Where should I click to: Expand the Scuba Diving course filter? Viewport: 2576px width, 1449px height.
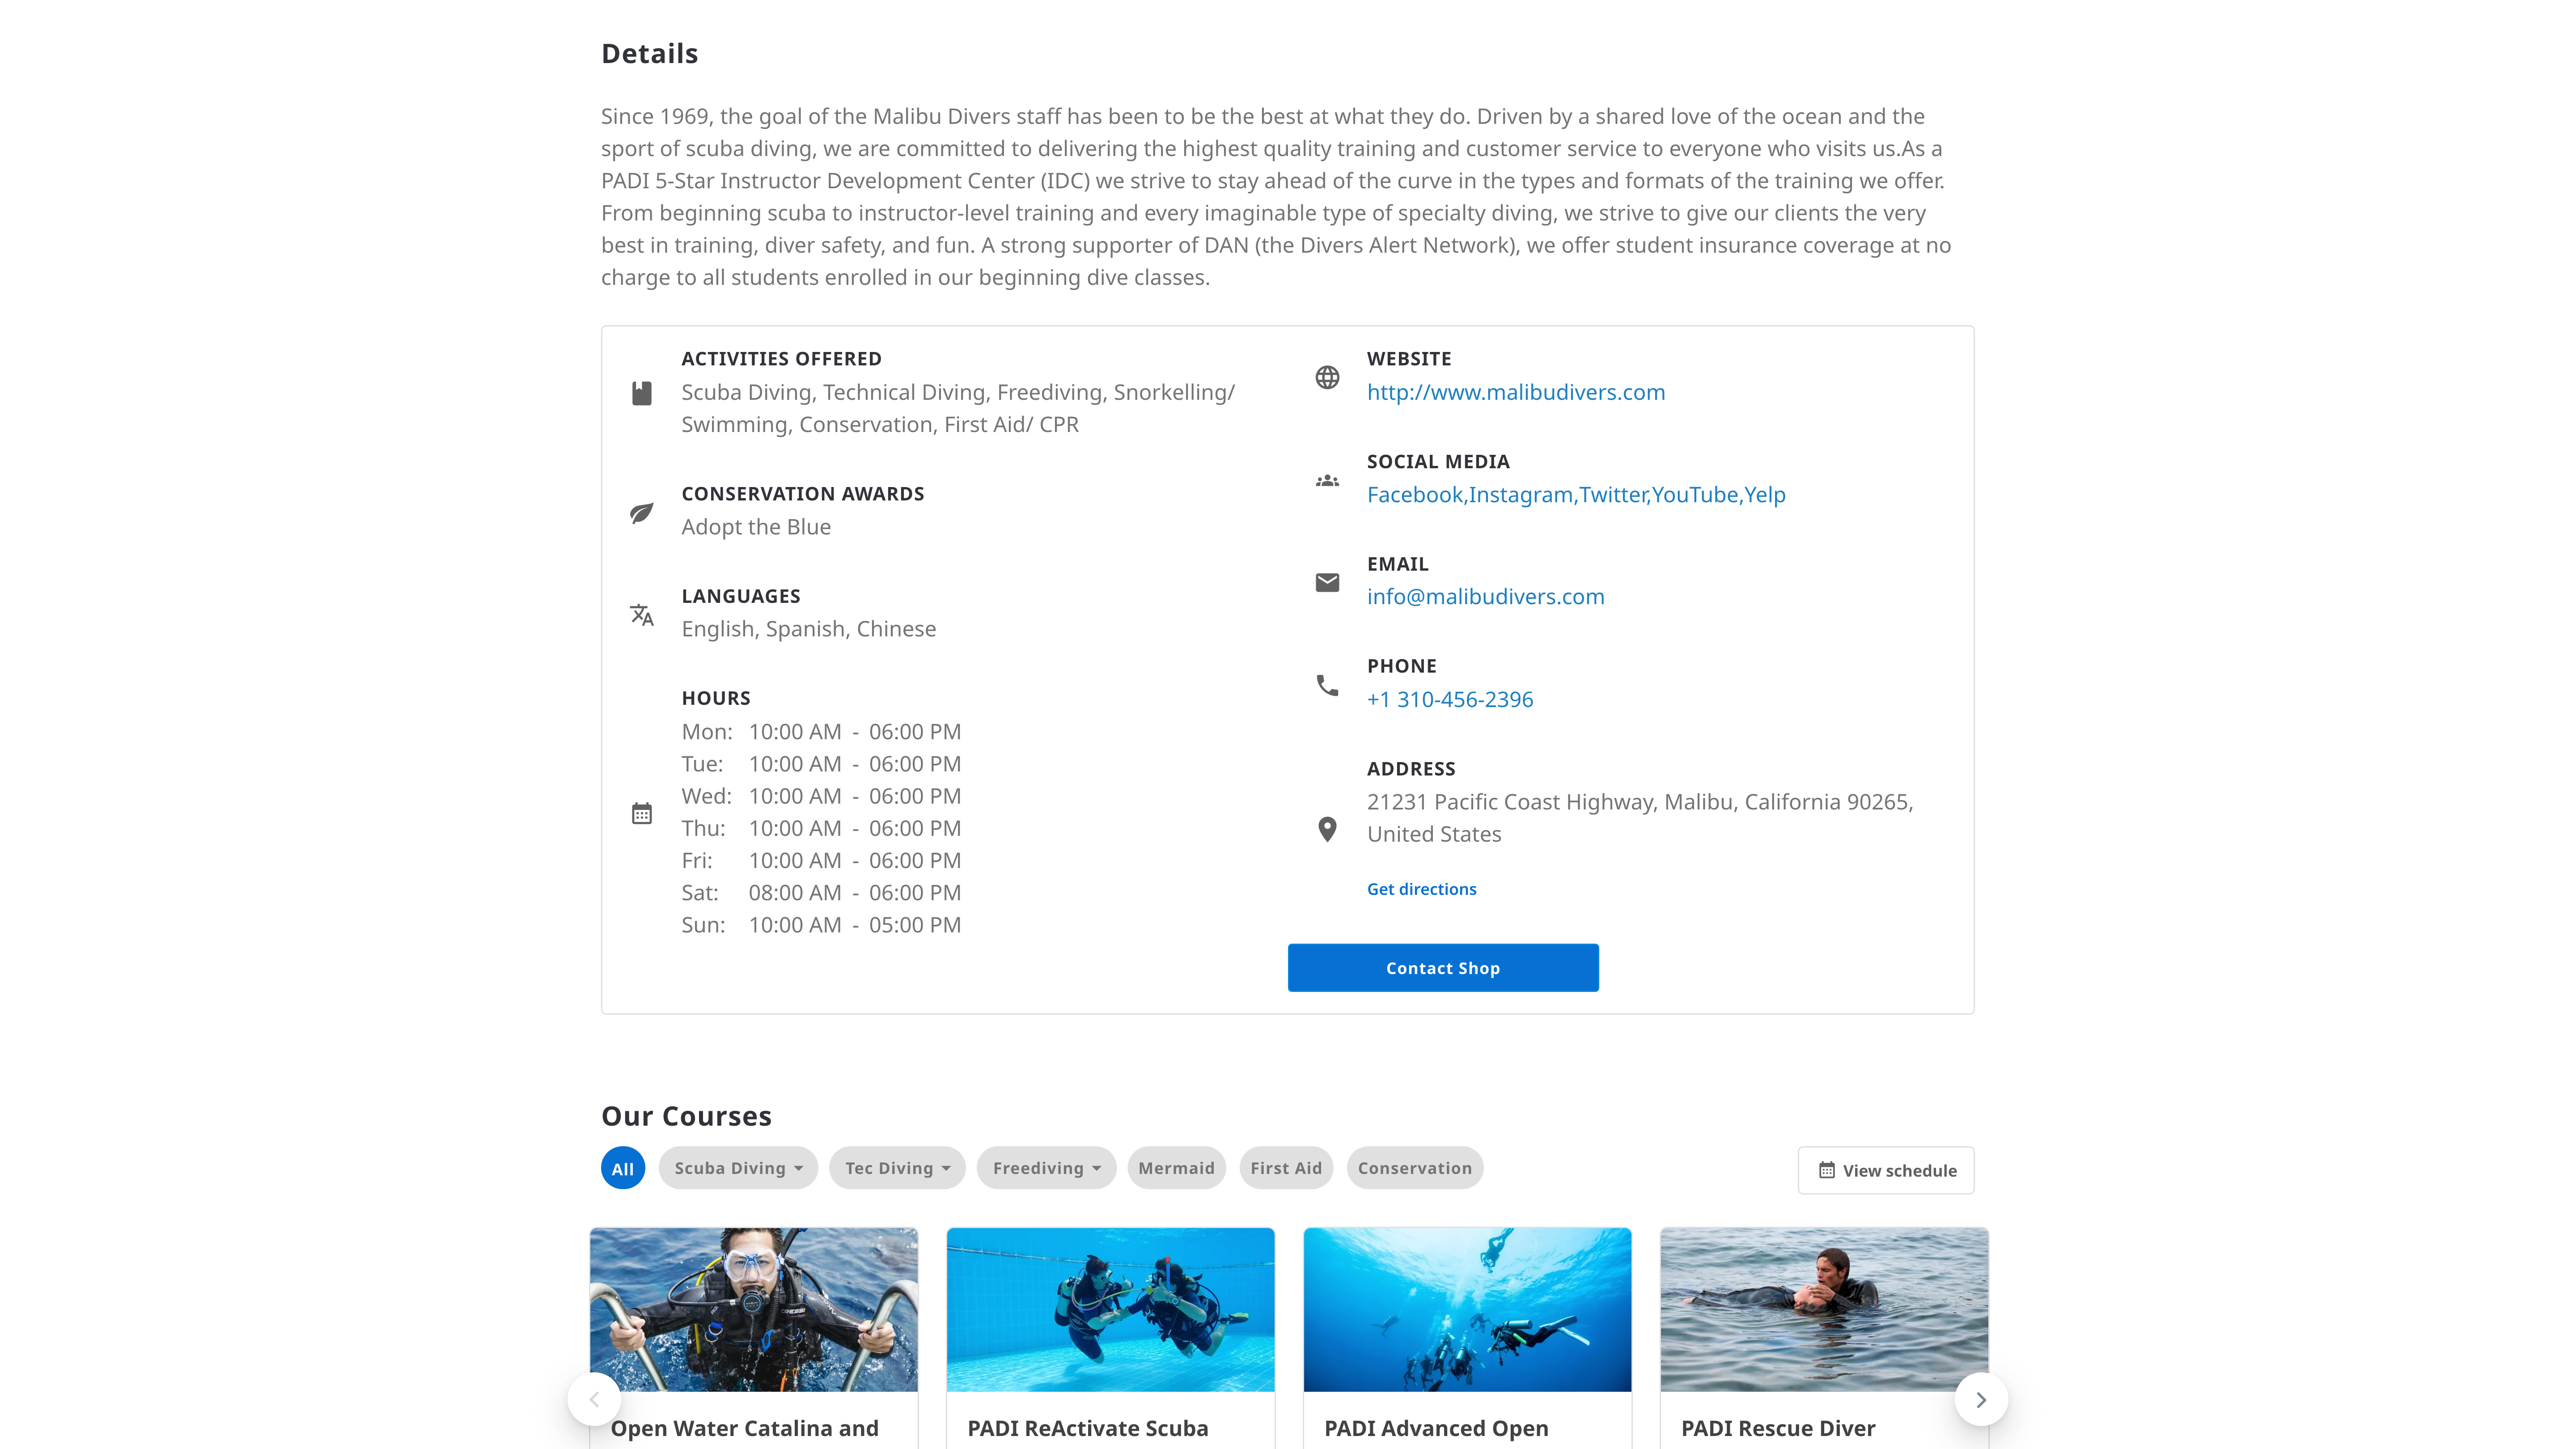click(x=738, y=1168)
